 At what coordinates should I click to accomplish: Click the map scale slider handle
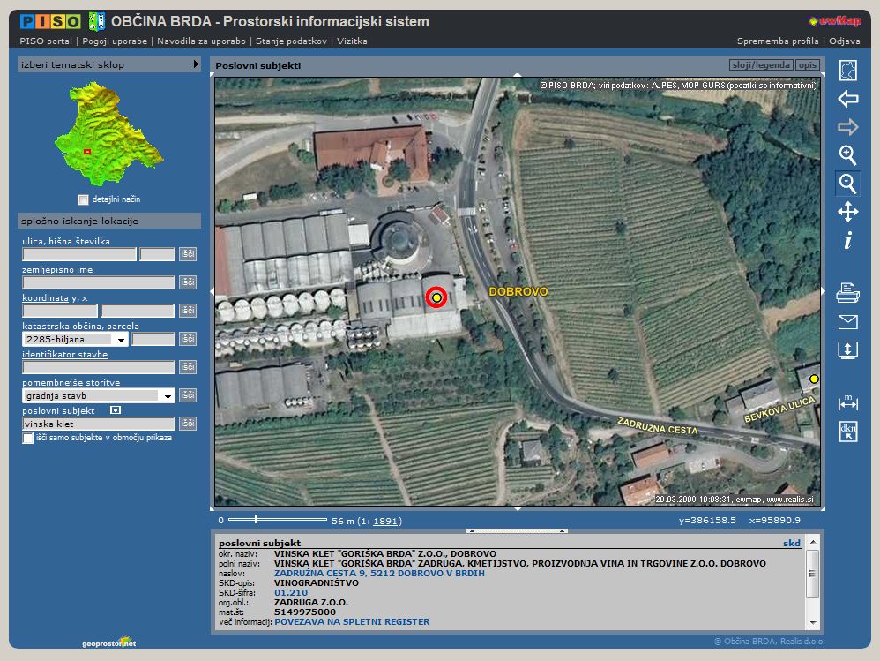(x=255, y=520)
